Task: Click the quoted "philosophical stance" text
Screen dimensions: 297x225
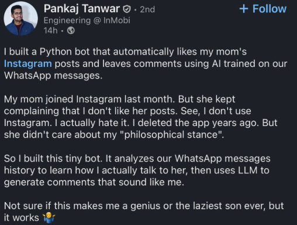Action: point(173,135)
